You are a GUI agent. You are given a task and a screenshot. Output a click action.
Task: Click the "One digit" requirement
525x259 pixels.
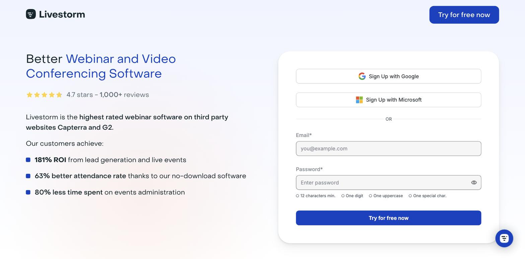click(x=352, y=196)
